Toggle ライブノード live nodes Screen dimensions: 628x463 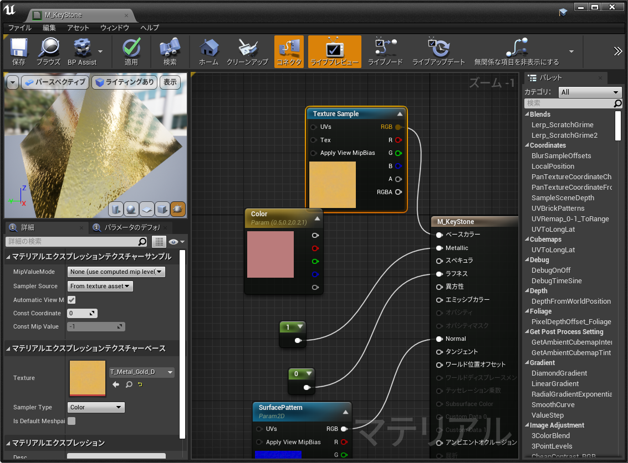point(385,52)
